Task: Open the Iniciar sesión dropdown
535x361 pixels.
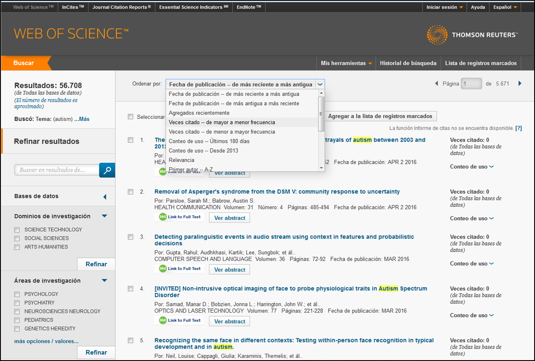Action: [x=444, y=7]
